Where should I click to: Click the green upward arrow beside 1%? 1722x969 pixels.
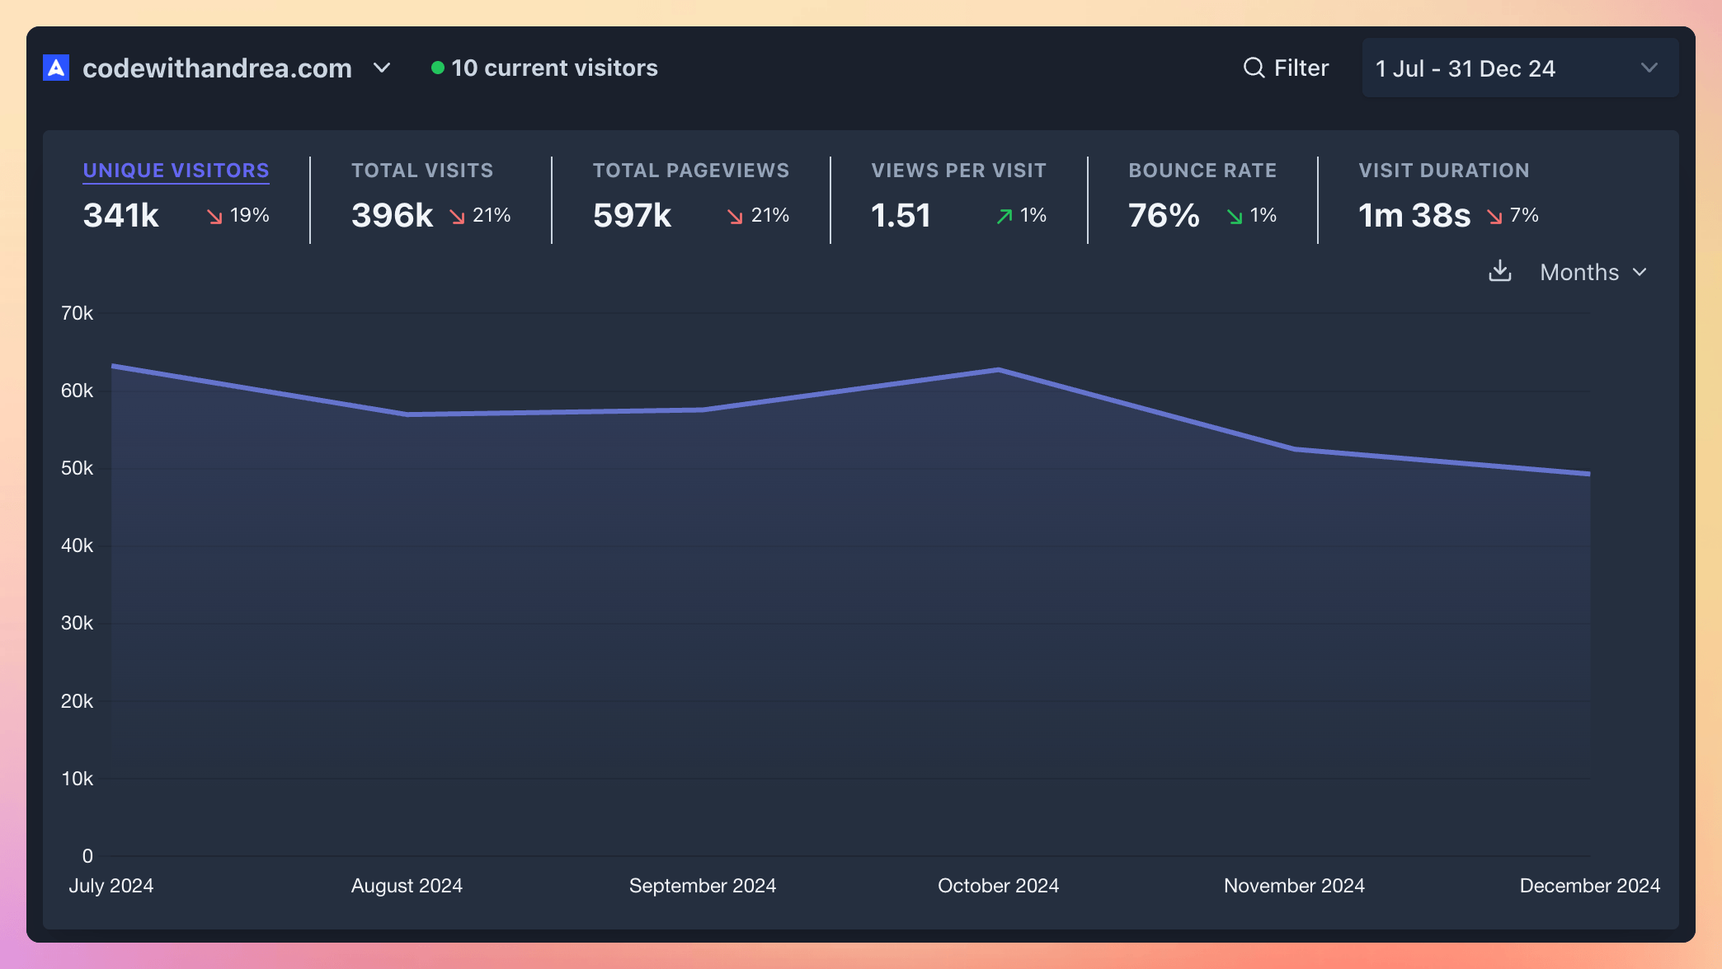[x=1004, y=216]
